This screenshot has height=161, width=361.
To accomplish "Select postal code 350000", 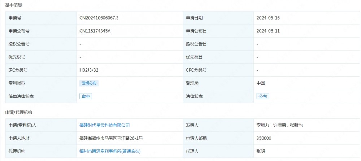I will [x=264, y=138].
